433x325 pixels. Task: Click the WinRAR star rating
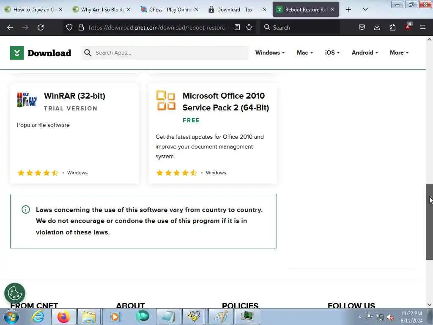click(x=38, y=173)
